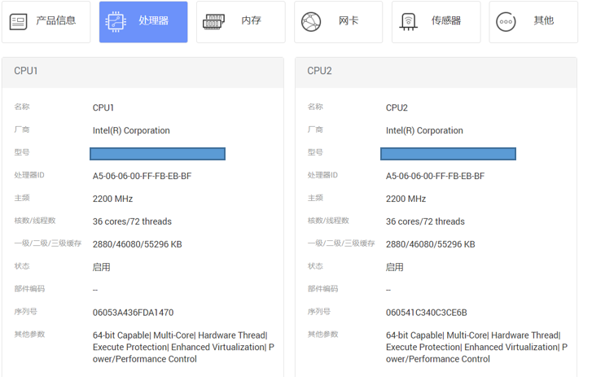Click the product info document icon
This screenshot has height=381, width=592.
[18, 21]
